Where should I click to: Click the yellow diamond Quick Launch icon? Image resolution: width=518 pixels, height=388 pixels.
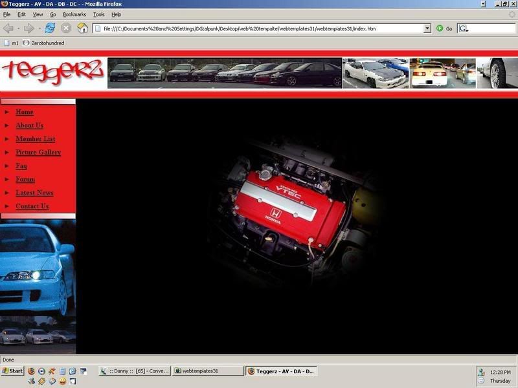(x=41, y=382)
